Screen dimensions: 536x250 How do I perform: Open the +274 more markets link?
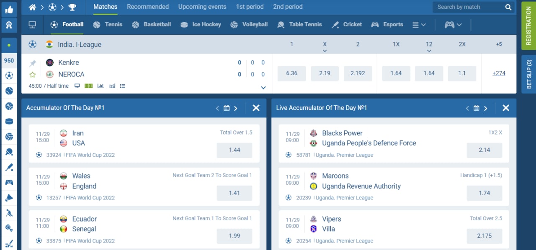pos(499,73)
